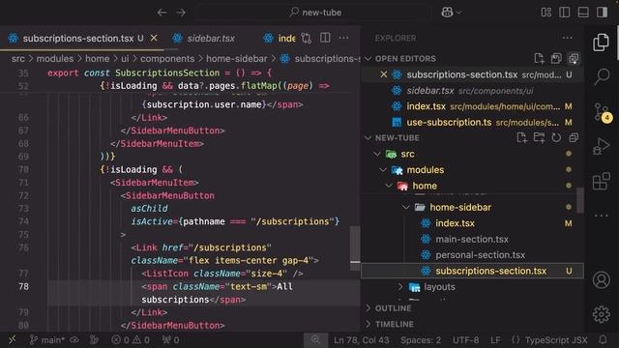The width and height of the screenshot is (619, 348).
Task: Create a new folder in NEW-TUBE
Action: [x=539, y=137]
